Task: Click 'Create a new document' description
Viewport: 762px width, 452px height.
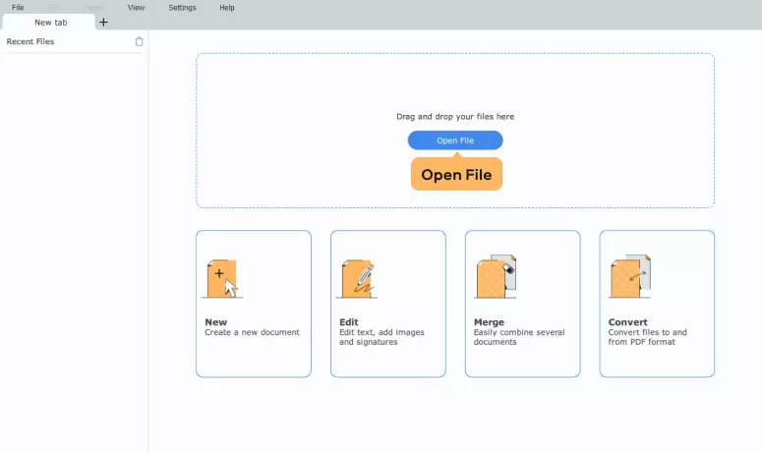Action: (x=252, y=332)
